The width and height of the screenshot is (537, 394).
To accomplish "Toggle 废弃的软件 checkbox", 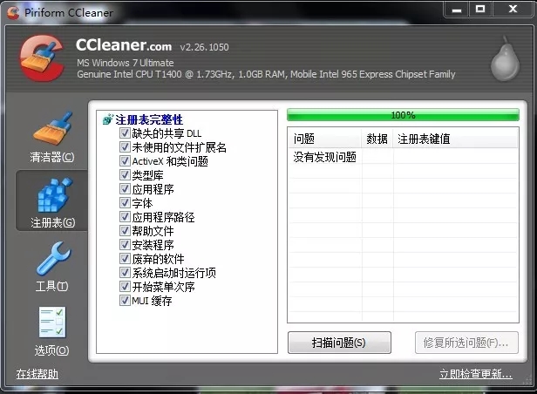I will (x=125, y=258).
